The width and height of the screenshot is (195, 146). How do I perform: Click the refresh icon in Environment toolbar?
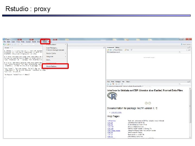pos(131,50)
